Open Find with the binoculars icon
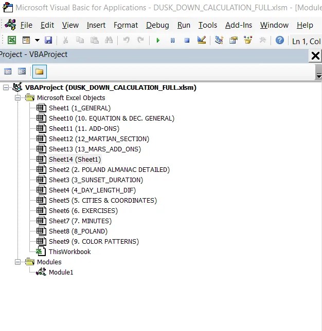The image size is (322, 331). point(109,40)
